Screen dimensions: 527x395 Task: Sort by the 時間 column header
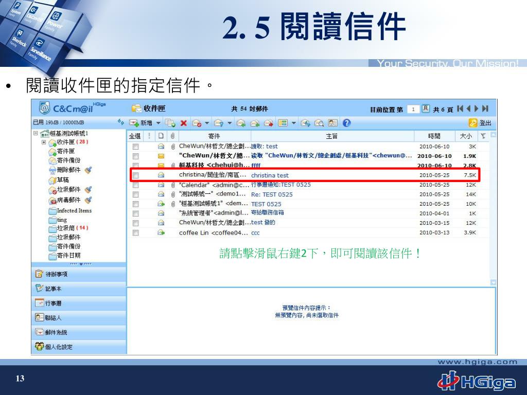[x=434, y=136]
